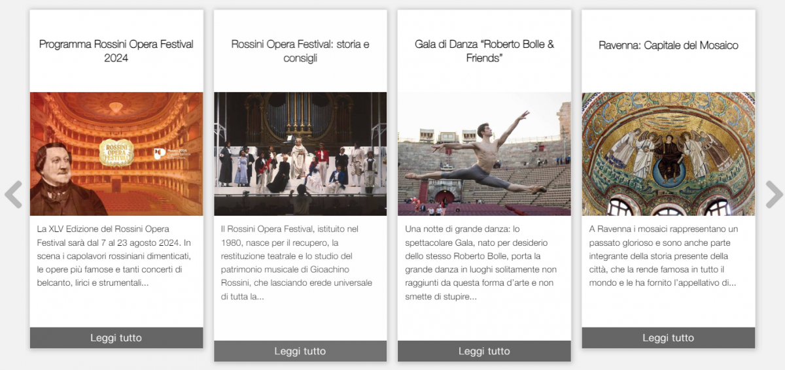The width and height of the screenshot is (785, 370).
Task: Open "Rossini Opera Festival: storia e consigli" title
Action: (x=300, y=51)
